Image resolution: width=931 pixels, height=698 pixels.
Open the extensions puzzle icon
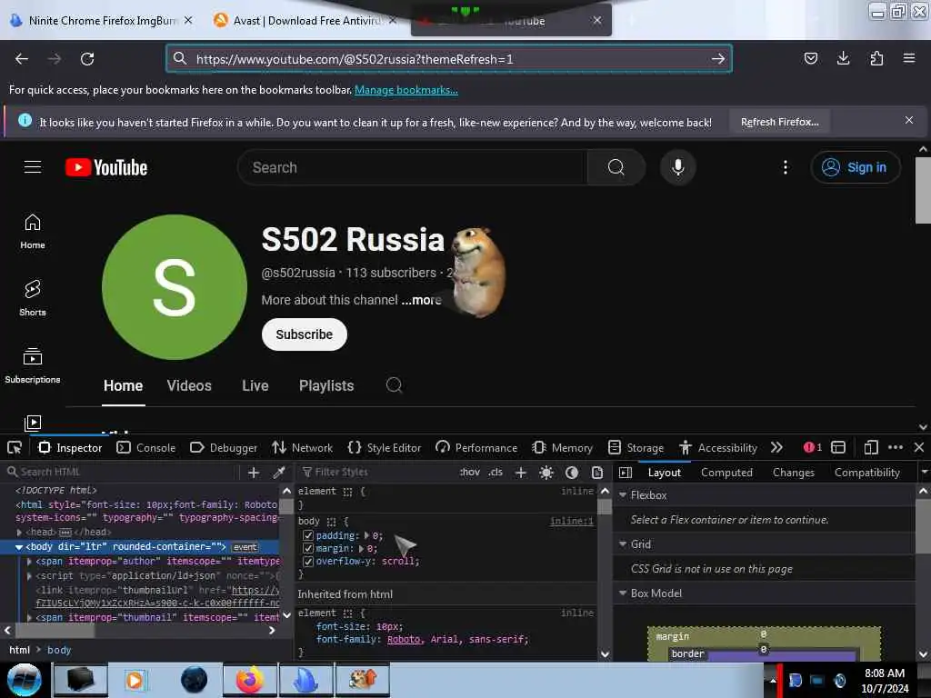pyautogui.click(x=876, y=58)
